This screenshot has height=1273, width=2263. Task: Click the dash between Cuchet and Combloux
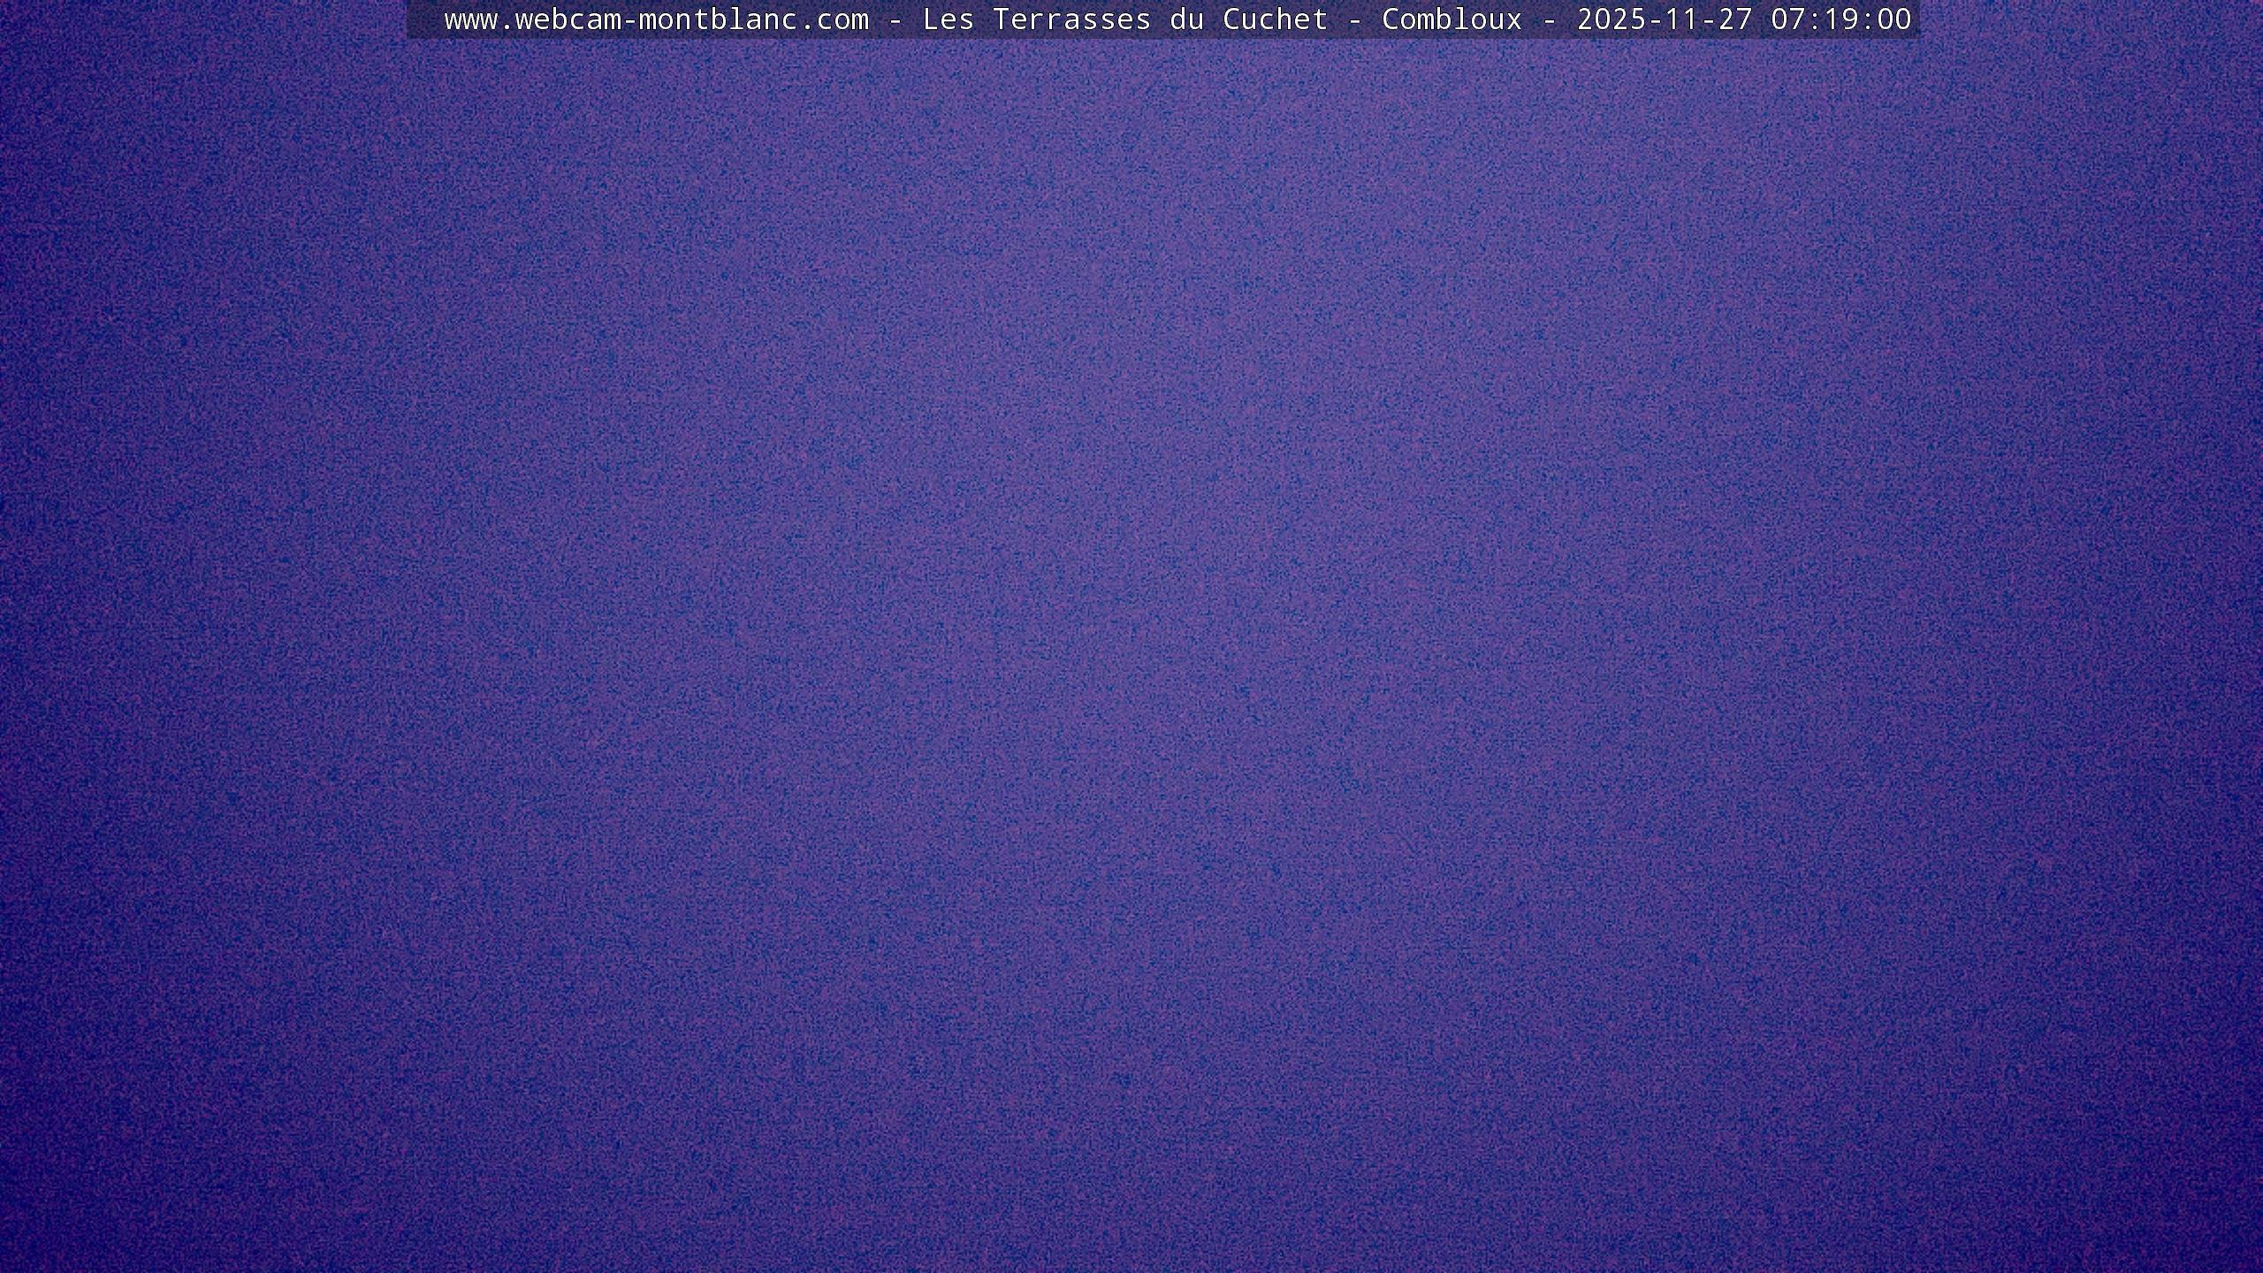click(1355, 19)
